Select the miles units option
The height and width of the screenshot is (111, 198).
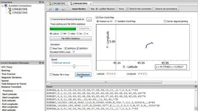pyautogui.click(x=69, y=34)
